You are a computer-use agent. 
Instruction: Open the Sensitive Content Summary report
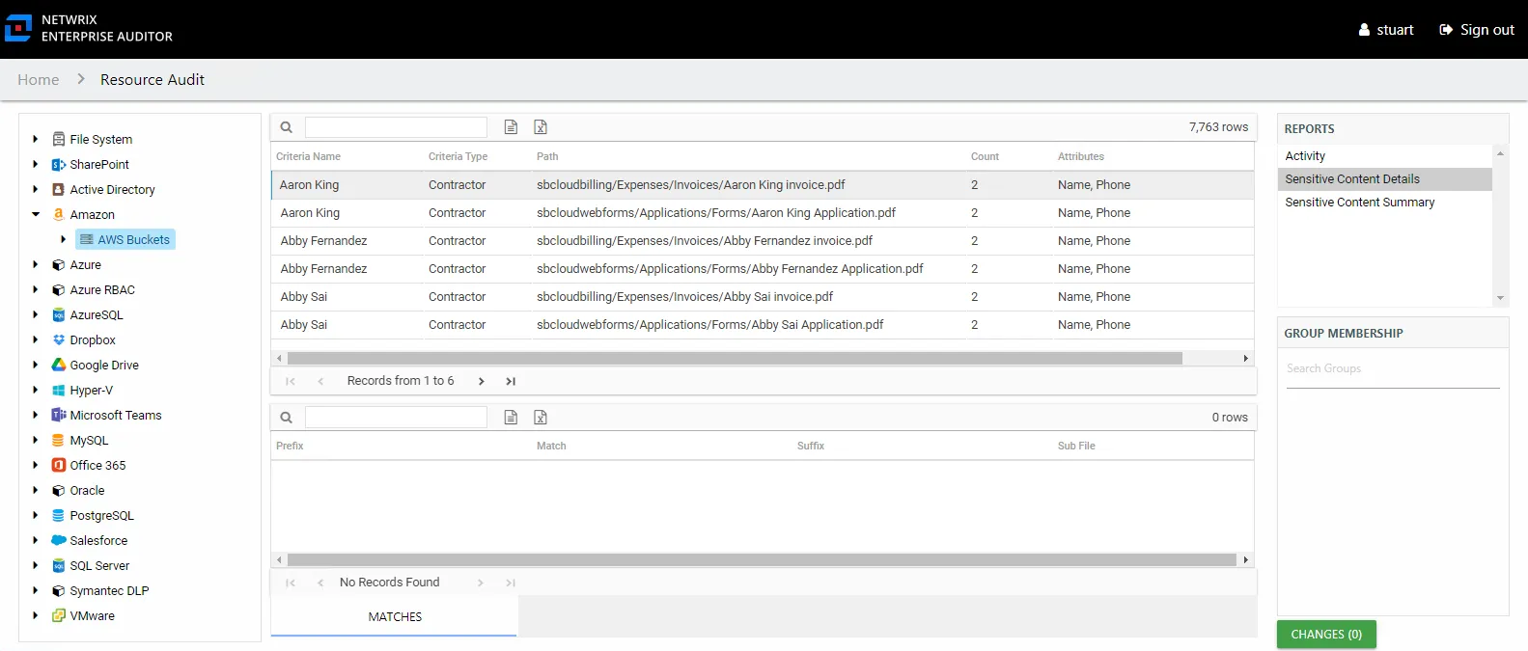click(x=1385, y=202)
